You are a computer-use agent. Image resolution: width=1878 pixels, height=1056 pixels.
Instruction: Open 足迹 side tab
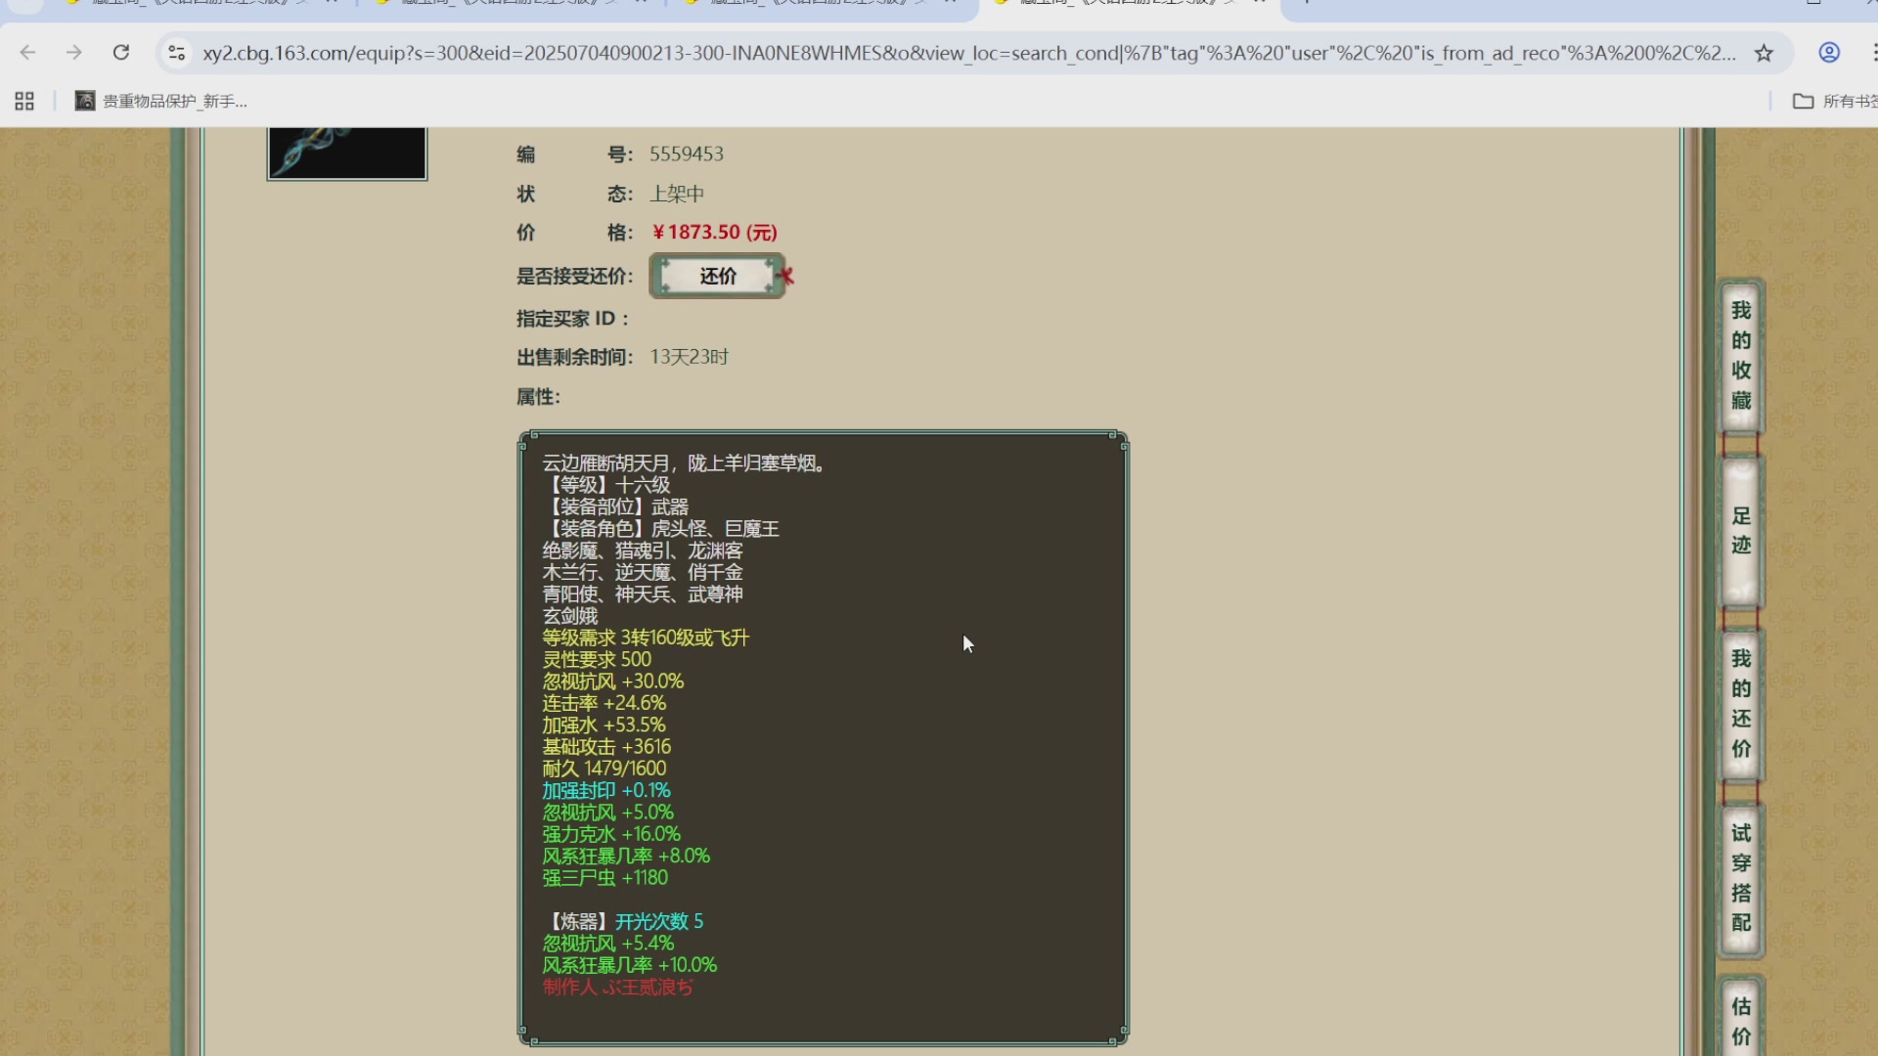click(1741, 531)
